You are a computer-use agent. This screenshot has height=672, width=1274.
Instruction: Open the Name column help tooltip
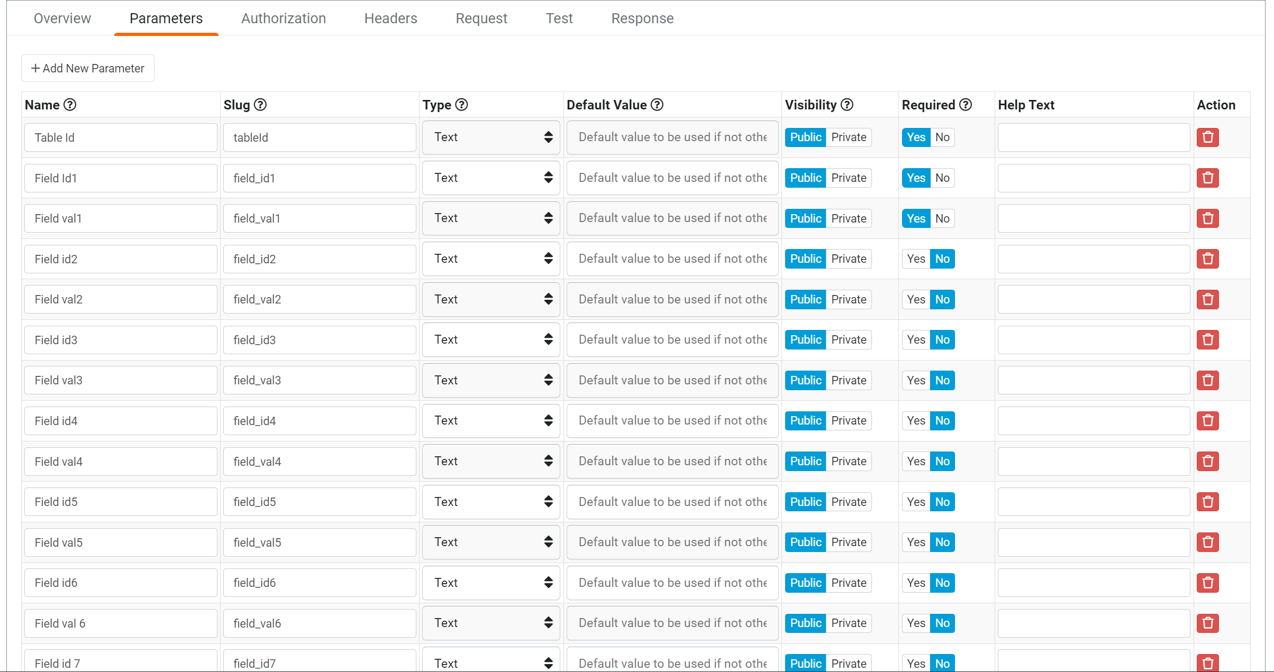pyautogui.click(x=71, y=105)
